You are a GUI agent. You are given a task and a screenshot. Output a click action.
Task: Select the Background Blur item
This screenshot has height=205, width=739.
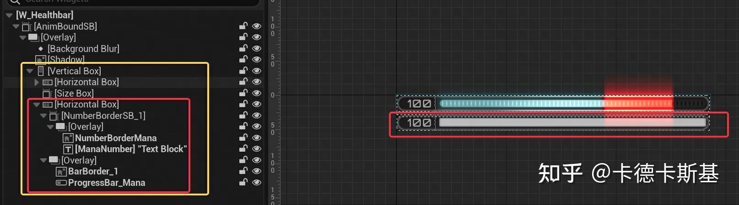coord(83,49)
